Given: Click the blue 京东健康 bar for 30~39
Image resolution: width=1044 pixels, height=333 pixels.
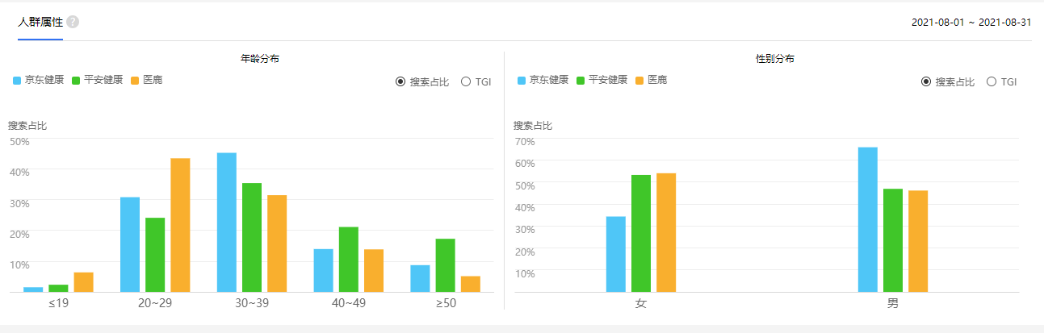Looking at the screenshot, I should [x=227, y=222].
